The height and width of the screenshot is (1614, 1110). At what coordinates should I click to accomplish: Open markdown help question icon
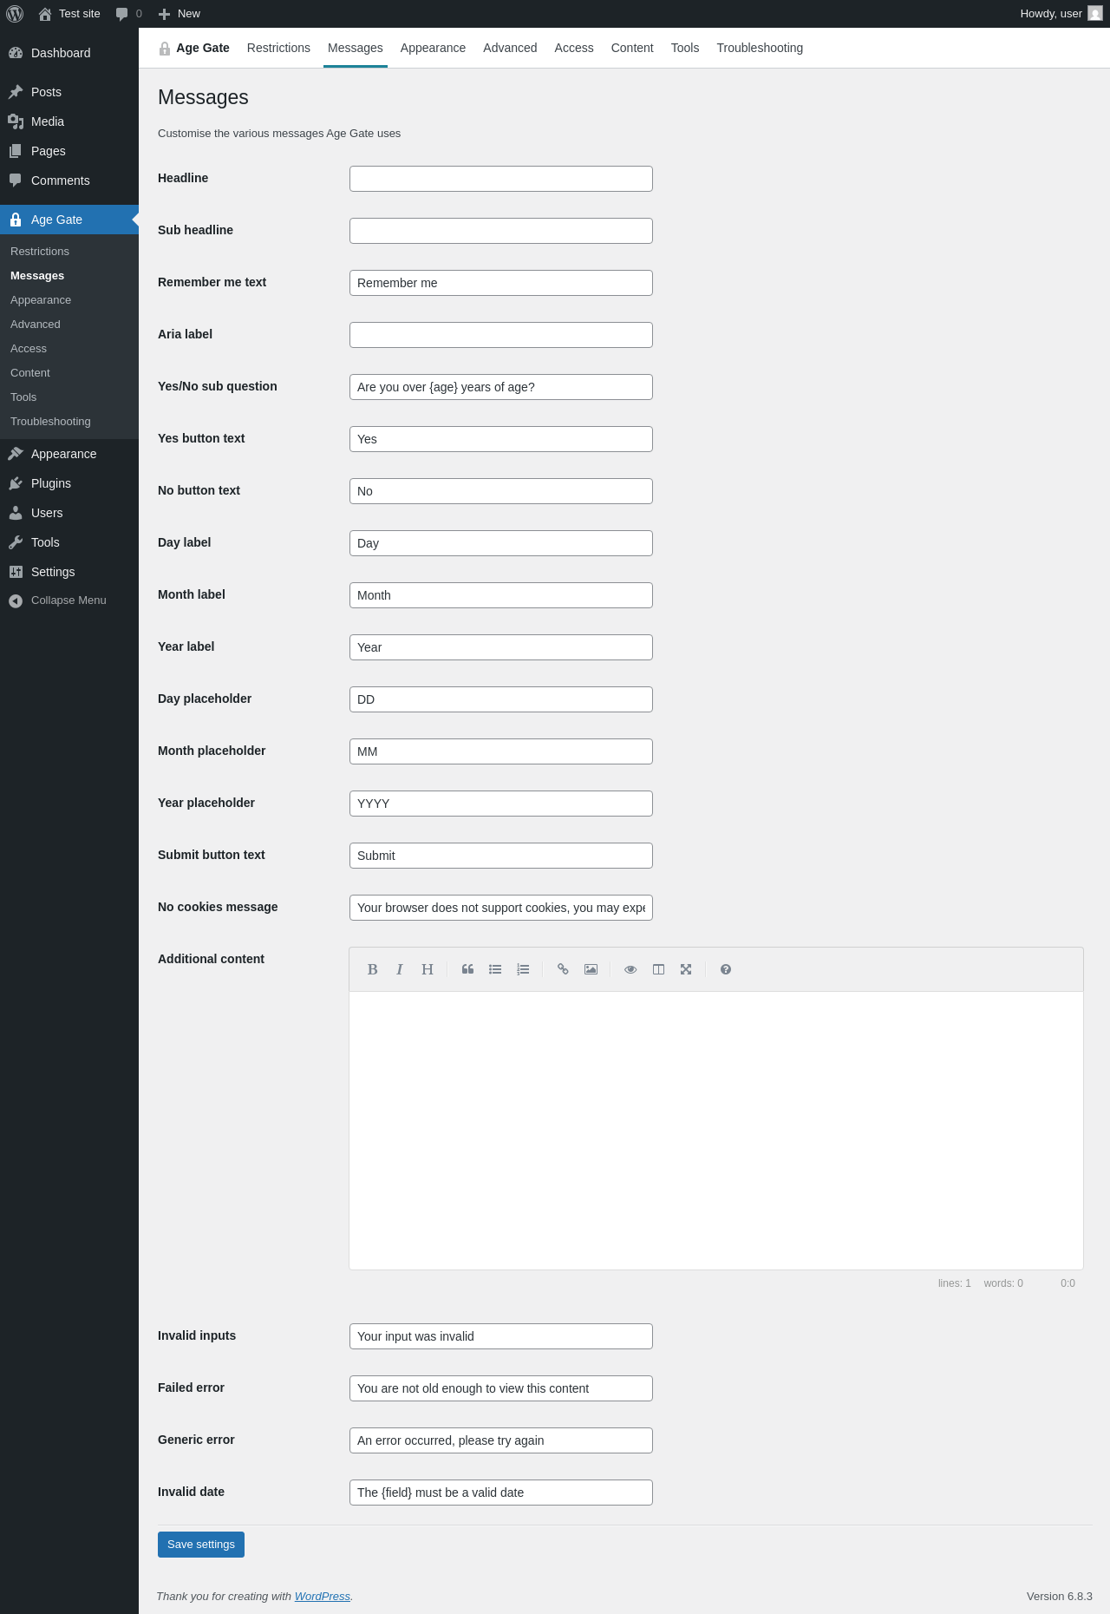(x=726, y=969)
